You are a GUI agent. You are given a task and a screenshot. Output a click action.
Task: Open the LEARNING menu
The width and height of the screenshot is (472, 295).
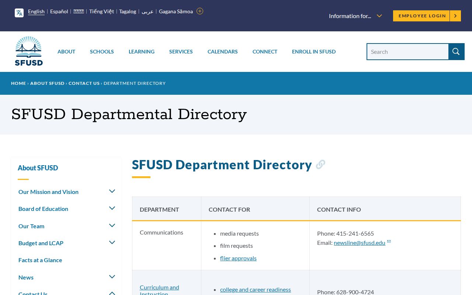pos(142,52)
